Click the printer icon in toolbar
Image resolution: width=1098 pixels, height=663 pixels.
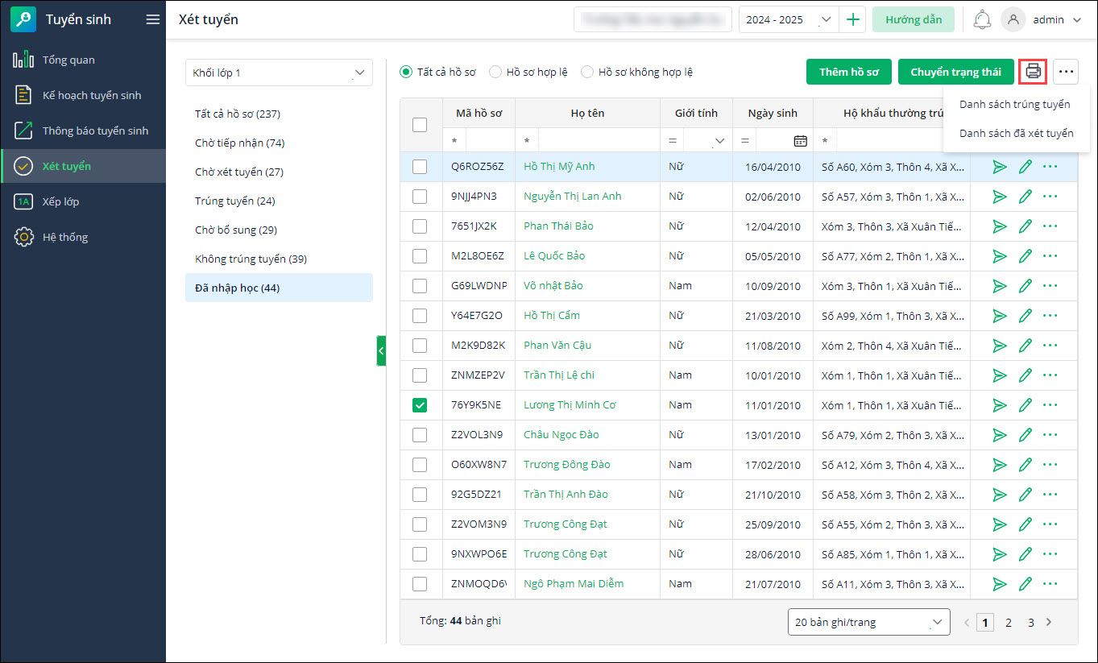click(1033, 72)
